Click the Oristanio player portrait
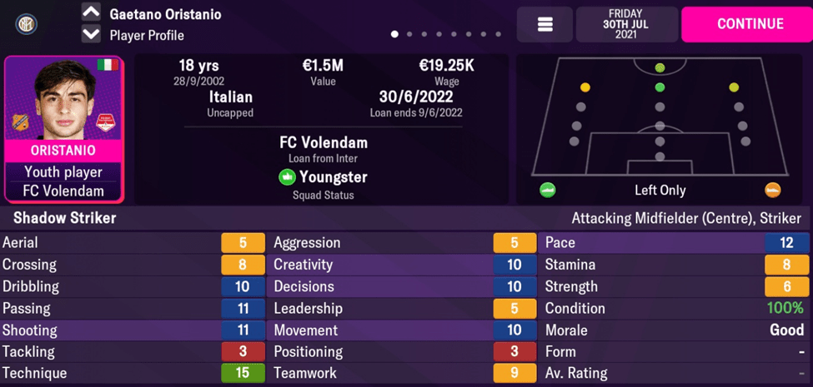 63,99
